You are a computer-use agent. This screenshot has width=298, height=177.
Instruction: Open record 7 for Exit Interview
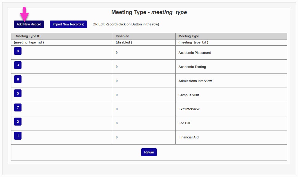coord(18,107)
